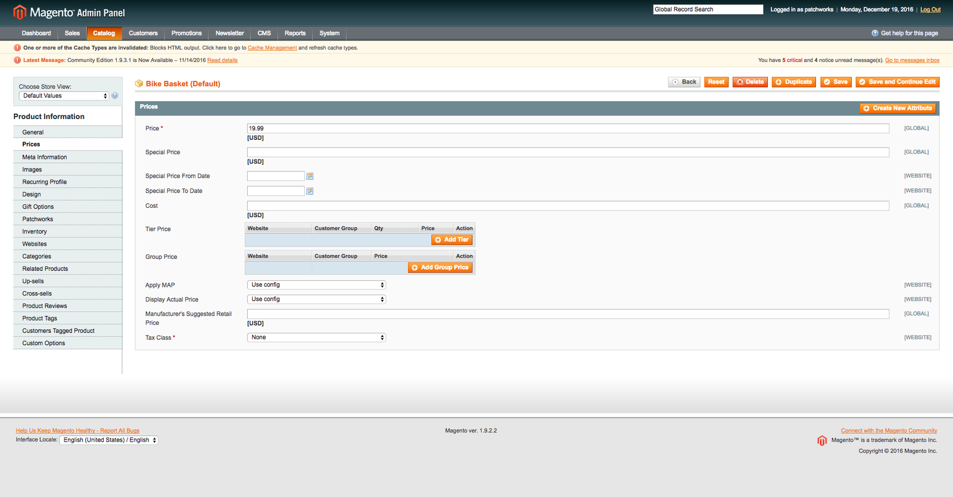Viewport: 953px width, 497px height.
Task: Open the Customers menu
Action: (143, 33)
